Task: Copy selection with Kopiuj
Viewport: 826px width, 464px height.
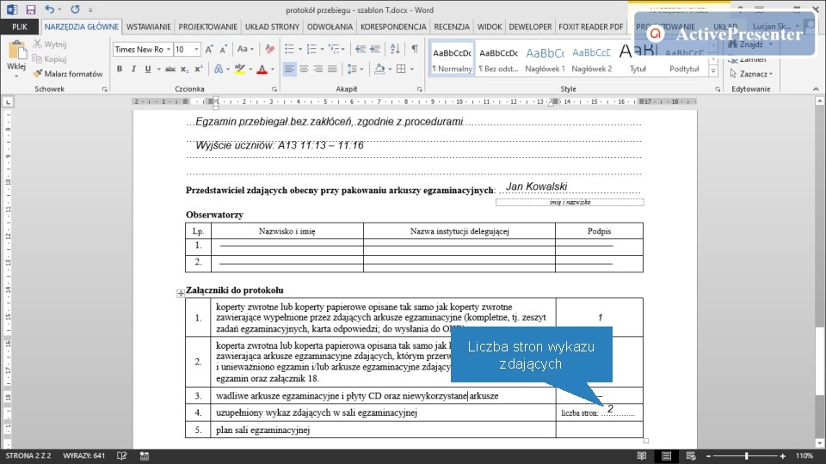Action: (50, 59)
